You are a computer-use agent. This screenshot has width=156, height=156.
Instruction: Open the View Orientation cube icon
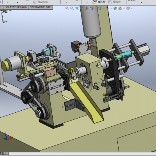pyautogui.click(x=92, y=9)
